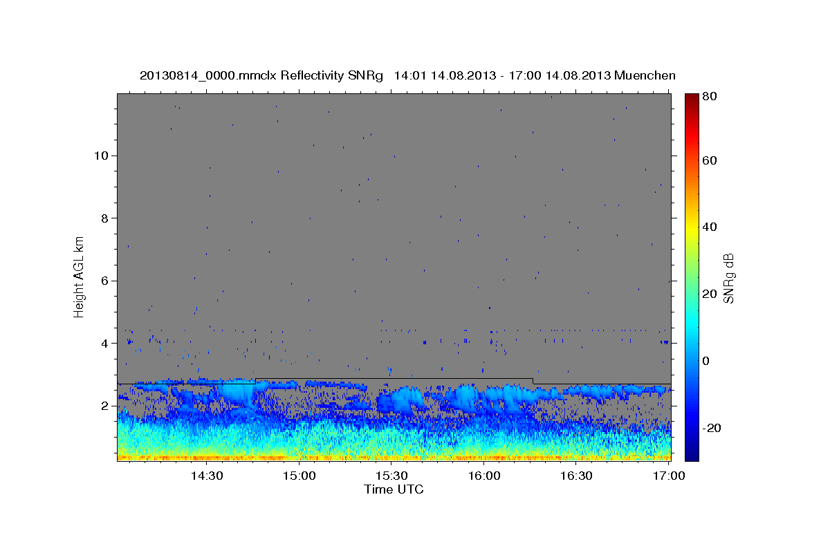Click the height axis value 6

[105, 281]
